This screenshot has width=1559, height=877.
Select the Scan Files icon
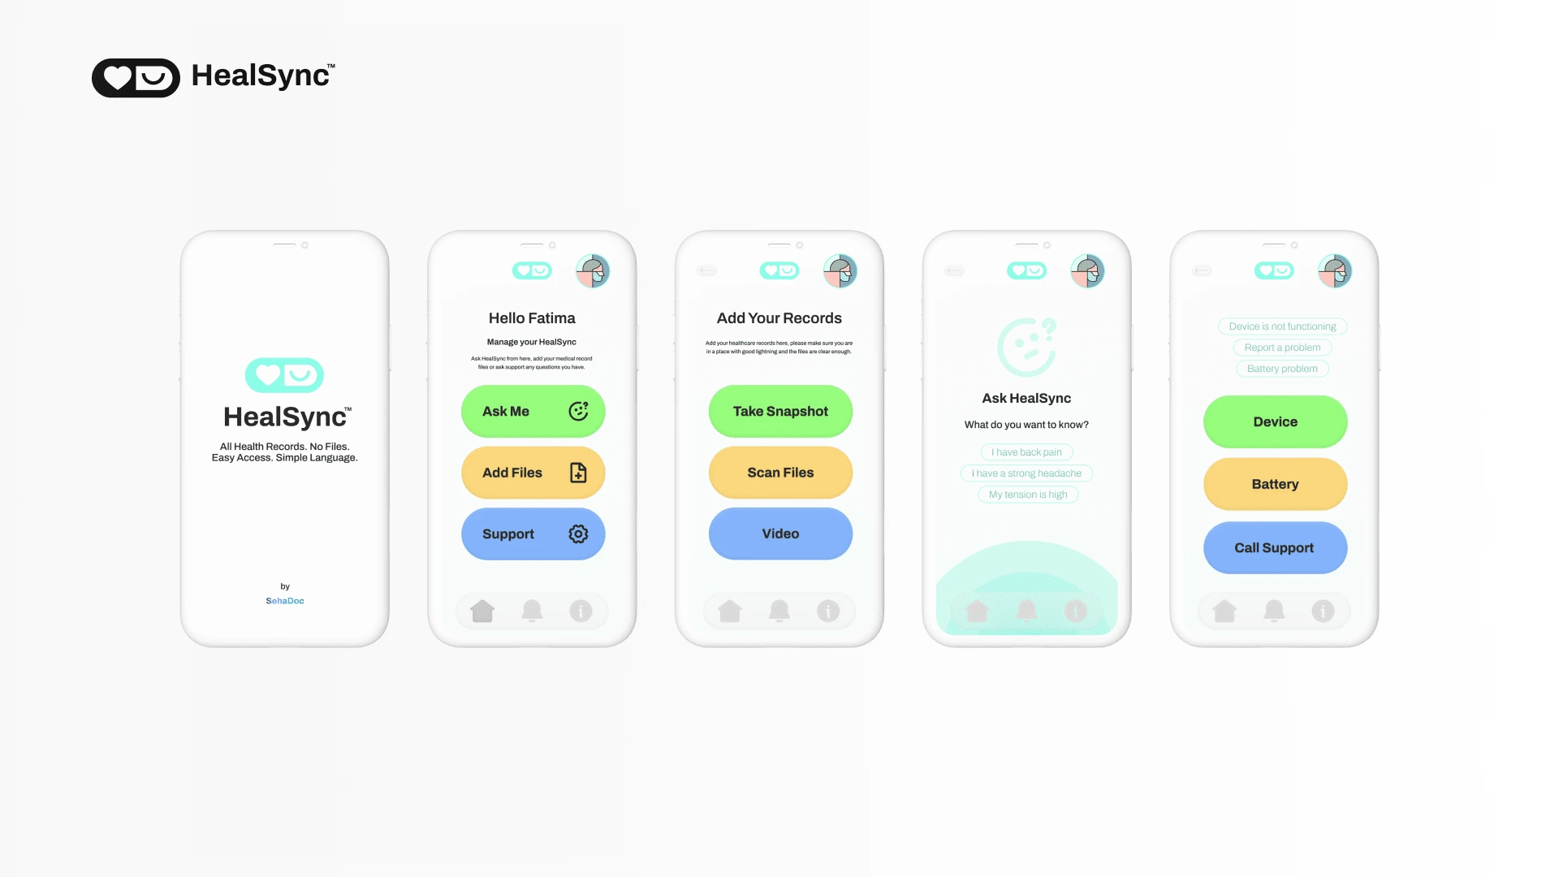pos(779,473)
